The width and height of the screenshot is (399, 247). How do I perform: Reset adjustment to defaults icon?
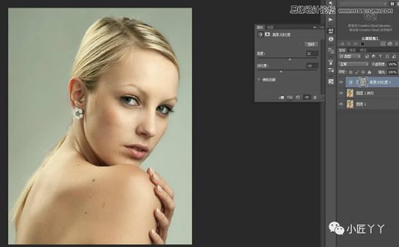pyautogui.click(x=298, y=97)
